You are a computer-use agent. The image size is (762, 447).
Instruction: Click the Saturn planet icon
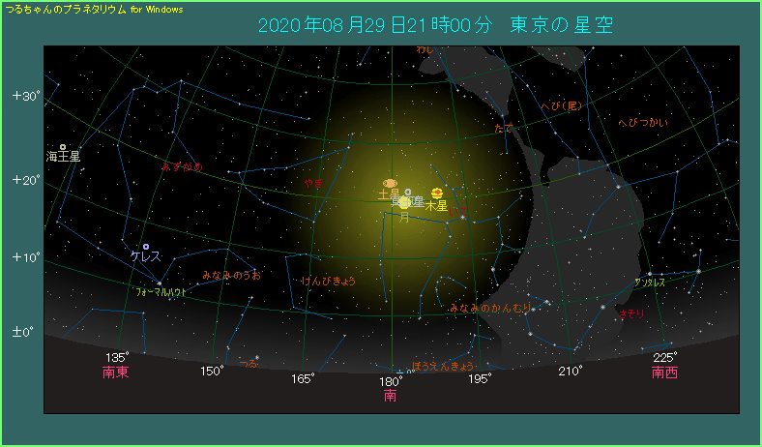390,183
